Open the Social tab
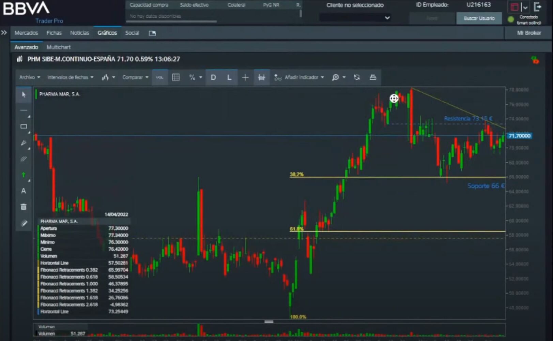The height and width of the screenshot is (341, 553). (x=132, y=33)
